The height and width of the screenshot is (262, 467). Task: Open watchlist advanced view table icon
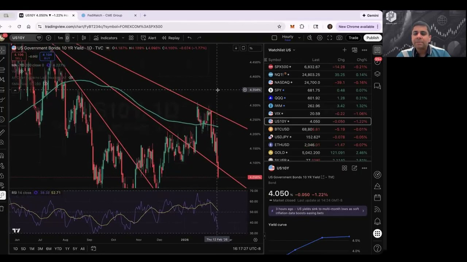[354, 50]
